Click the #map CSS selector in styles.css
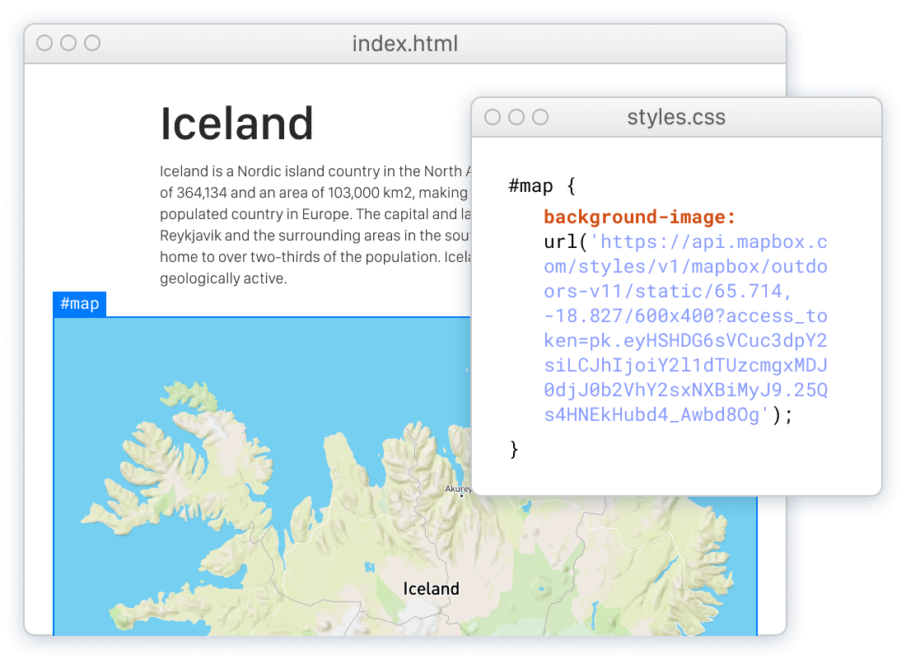This screenshot has height=659, width=906. click(531, 185)
